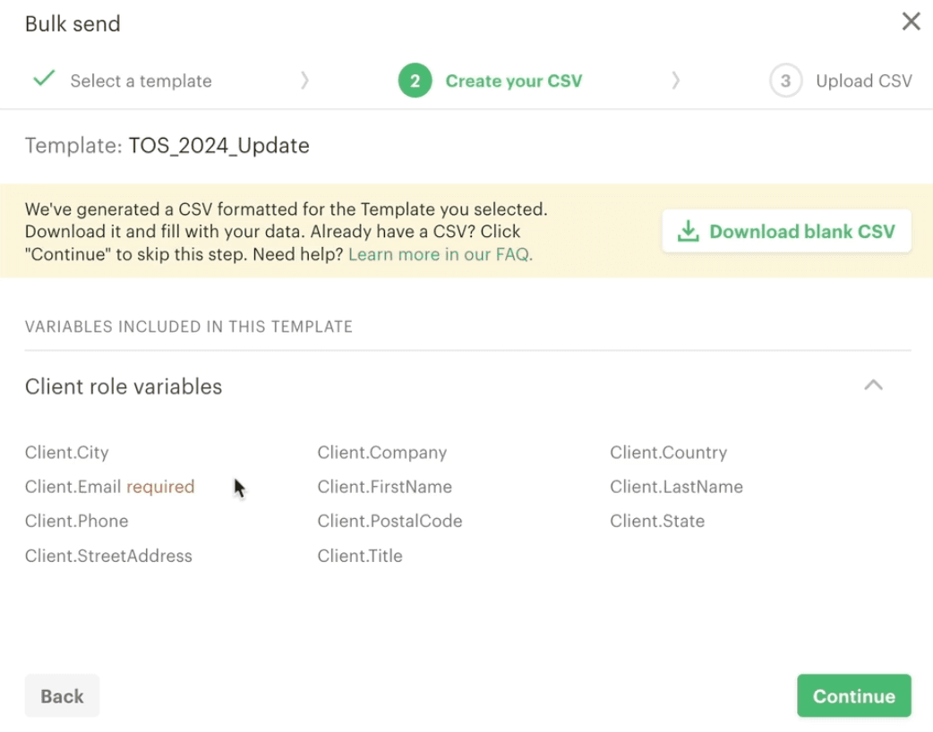The width and height of the screenshot is (933, 732).
Task: Click the green checkmark beside Select a template
Action: (43, 80)
